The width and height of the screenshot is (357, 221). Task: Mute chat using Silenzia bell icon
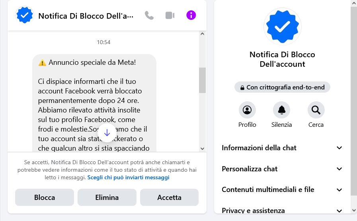(282, 110)
